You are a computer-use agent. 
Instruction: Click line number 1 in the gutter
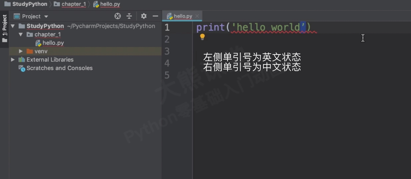(166, 27)
